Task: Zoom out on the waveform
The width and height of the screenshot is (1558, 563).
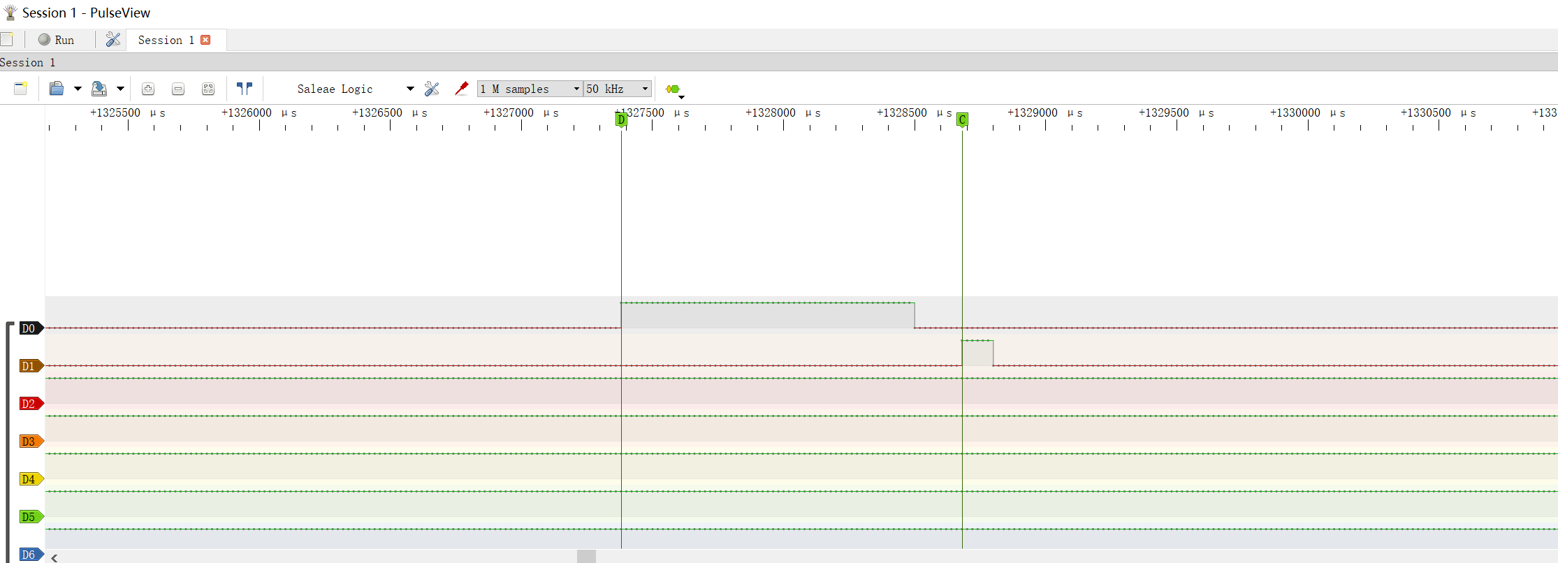Action: coord(178,89)
